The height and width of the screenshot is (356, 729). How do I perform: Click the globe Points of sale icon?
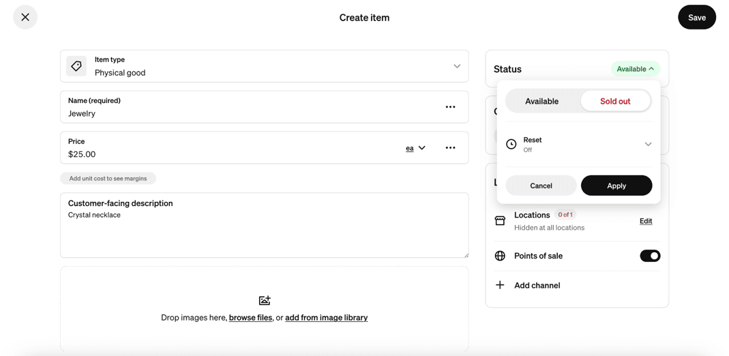coord(500,256)
